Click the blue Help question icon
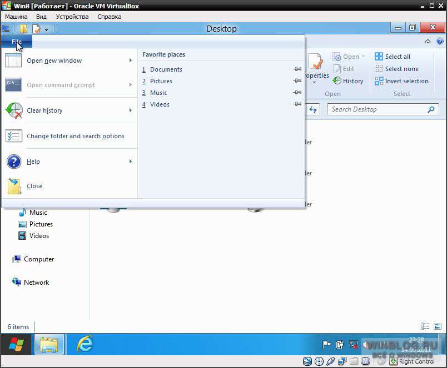 [x=14, y=162]
